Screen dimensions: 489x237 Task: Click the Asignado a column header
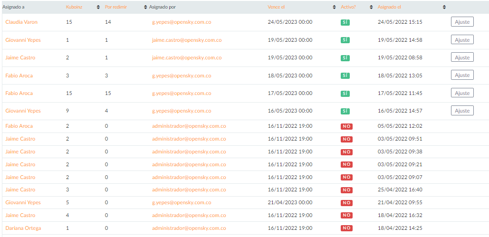[13, 7]
